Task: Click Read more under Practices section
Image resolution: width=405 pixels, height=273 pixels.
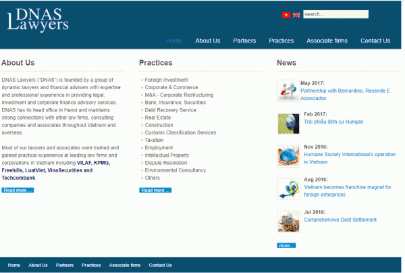Action: click(155, 191)
